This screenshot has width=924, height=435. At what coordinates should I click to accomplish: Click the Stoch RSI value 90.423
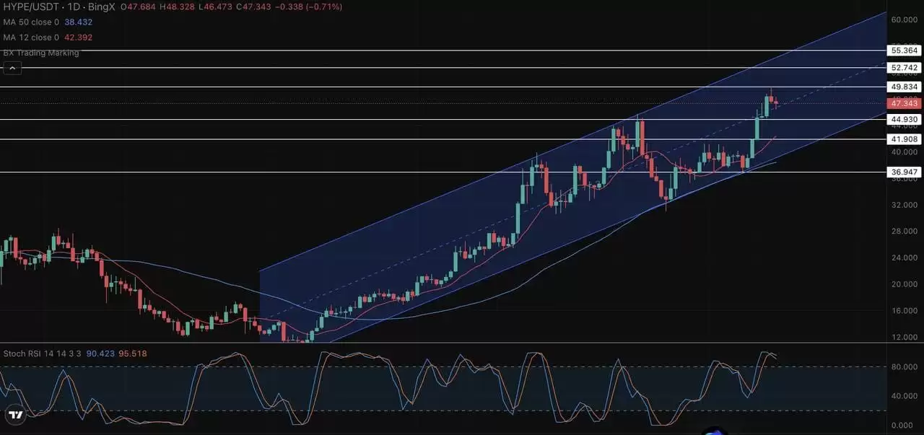100,353
